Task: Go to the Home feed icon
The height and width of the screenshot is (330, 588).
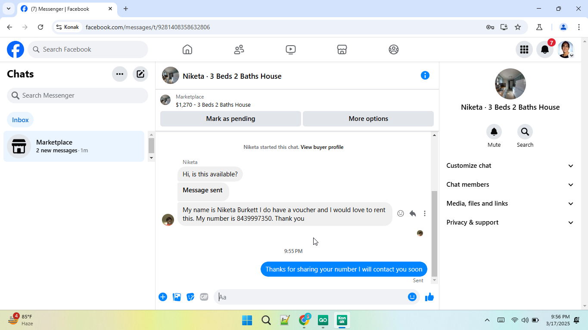Action: click(x=187, y=49)
